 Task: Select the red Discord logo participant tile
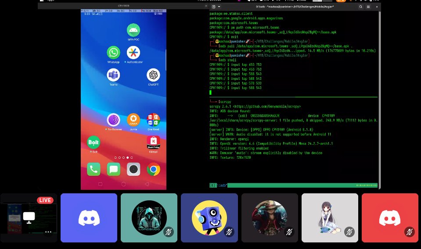(x=390, y=218)
